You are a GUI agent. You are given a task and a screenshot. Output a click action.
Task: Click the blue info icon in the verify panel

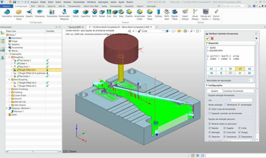pos(256,38)
